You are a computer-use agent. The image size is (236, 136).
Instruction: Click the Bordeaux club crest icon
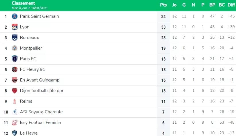point(15,38)
